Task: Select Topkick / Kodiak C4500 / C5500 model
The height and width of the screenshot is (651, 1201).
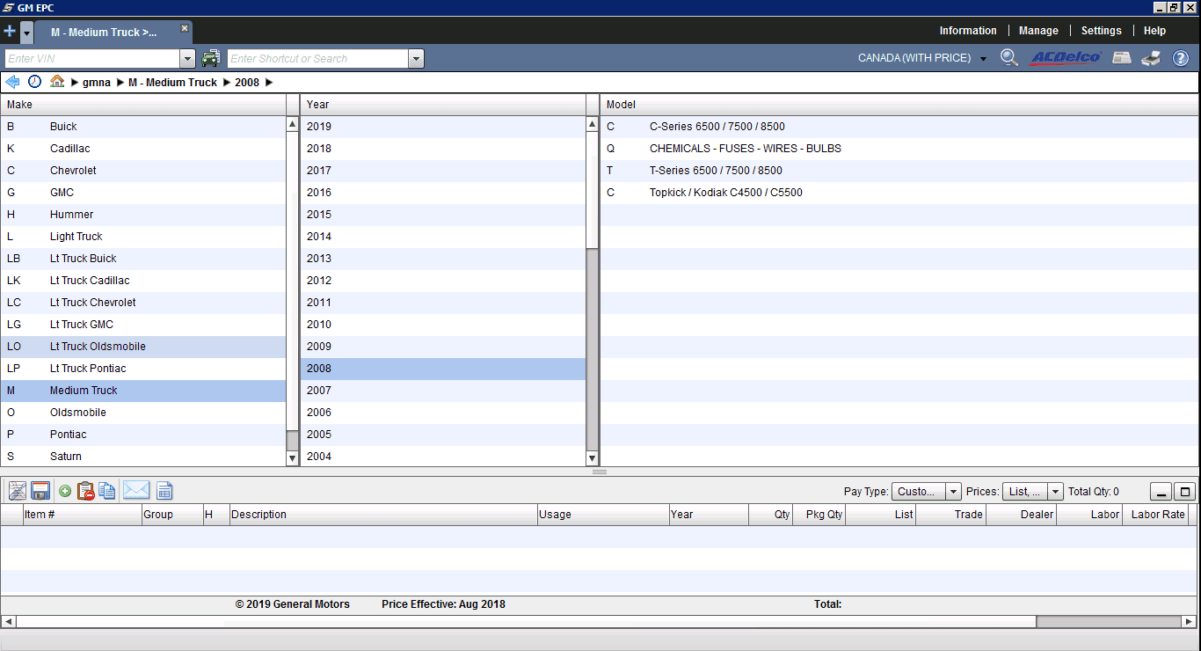Action: click(x=899, y=193)
